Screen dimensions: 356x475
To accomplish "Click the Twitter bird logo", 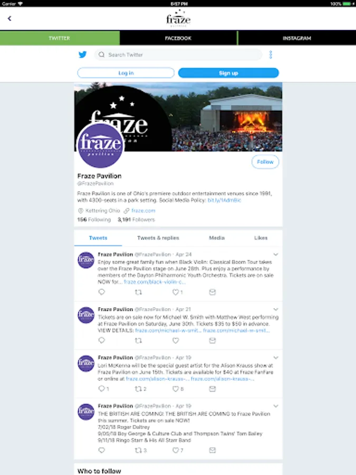I will click(x=83, y=54).
